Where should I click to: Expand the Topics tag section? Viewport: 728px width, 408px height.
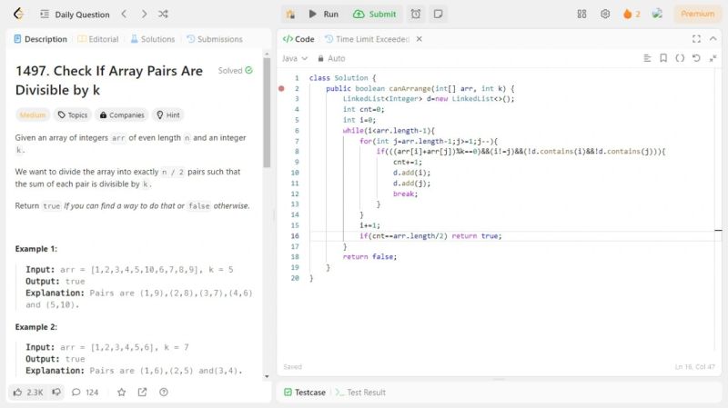coord(72,115)
